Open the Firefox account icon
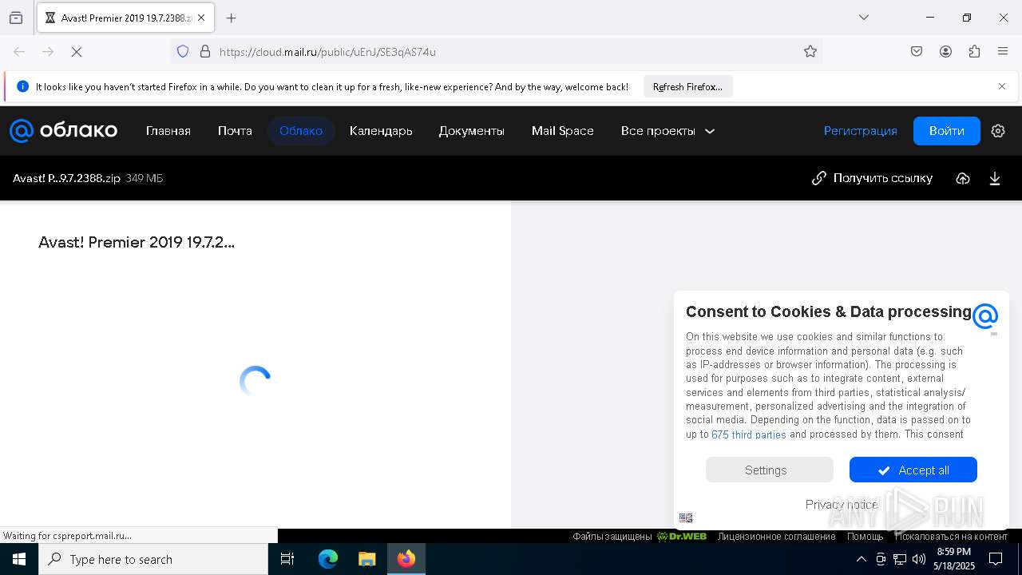This screenshot has height=575, width=1022. tap(945, 52)
